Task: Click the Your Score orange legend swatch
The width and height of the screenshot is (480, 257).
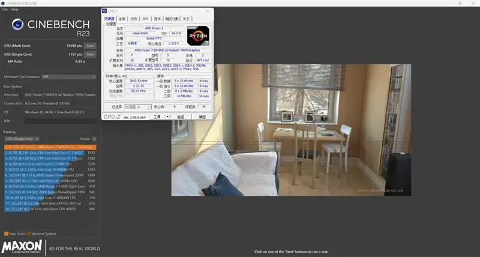Action: [x=6, y=234]
